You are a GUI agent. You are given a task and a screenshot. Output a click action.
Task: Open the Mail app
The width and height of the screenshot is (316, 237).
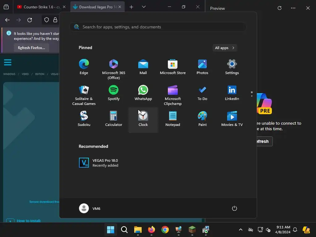(143, 67)
